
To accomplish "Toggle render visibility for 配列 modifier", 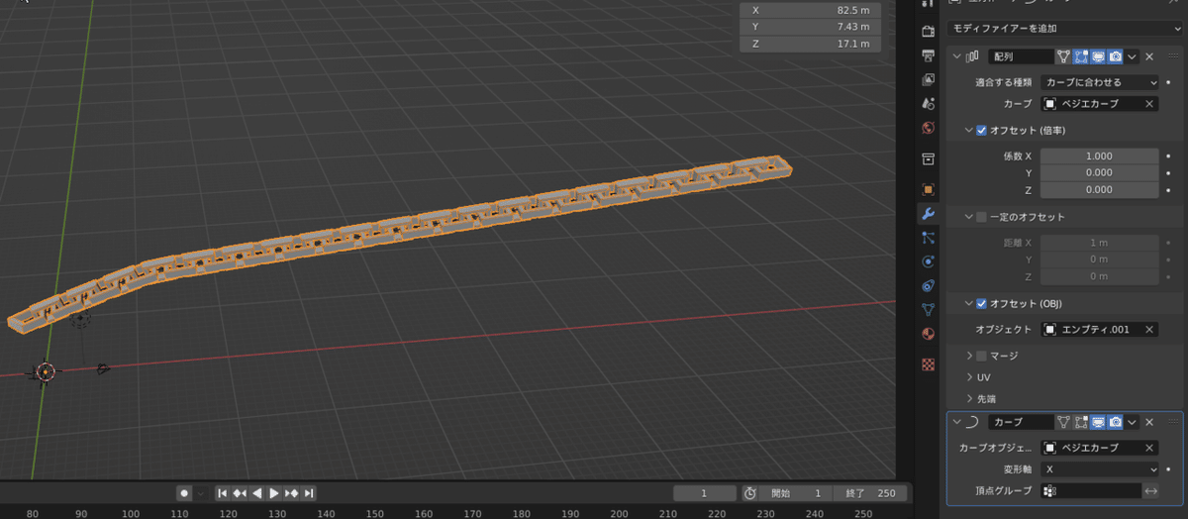I will tap(1115, 57).
